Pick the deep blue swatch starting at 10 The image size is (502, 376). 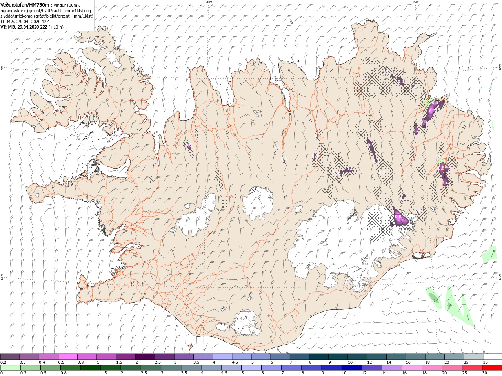click(x=351, y=368)
